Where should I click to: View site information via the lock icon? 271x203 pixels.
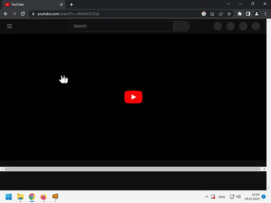(x=33, y=14)
